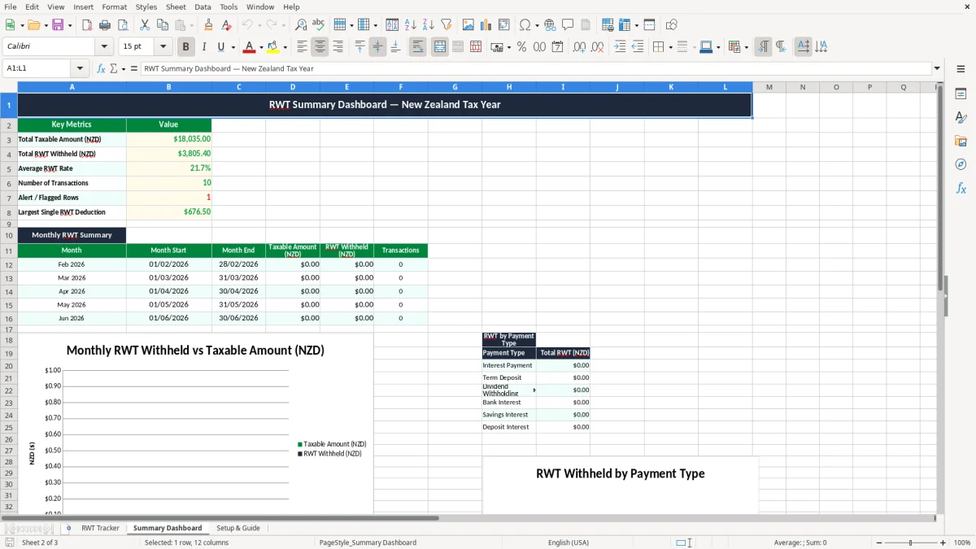The height and width of the screenshot is (549, 976).
Task: Toggle Underline formatting
Action: click(x=220, y=47)
